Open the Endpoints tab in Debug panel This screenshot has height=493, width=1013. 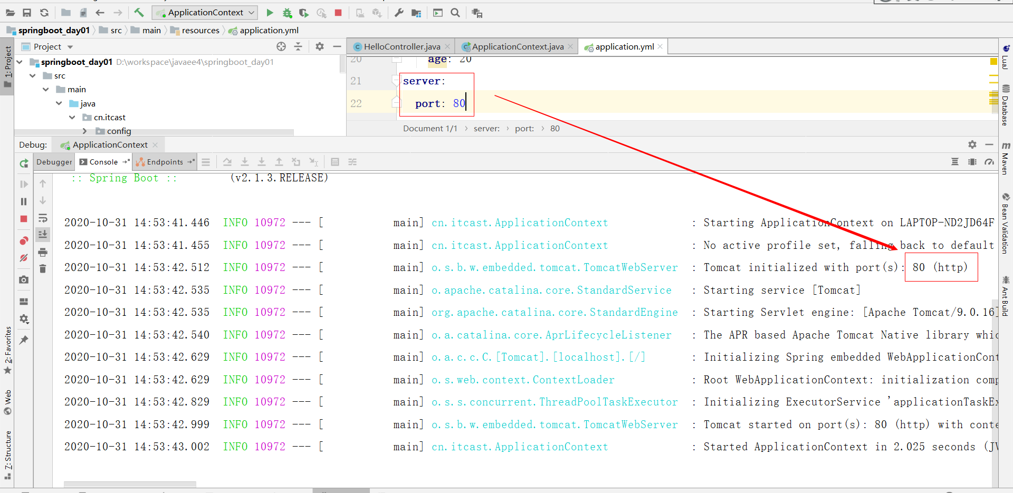pyautogui.click(x=165, y=162)
